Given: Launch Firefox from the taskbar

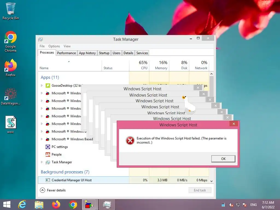Looking at the screenshot, I should tap(56, 205).
